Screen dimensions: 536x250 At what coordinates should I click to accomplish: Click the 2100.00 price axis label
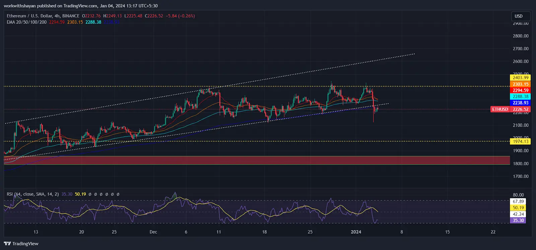(521, 125)
